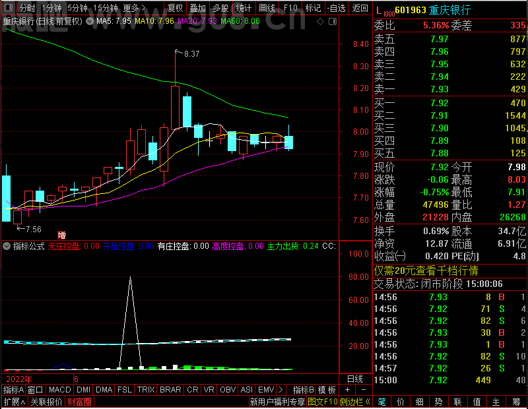Screen dimensions: 528x409
Task: Click the 7.56 low price marker
Action: [x=34, y=230]
